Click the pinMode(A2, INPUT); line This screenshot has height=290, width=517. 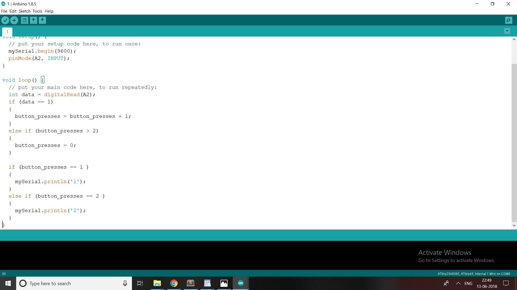[x=39, y=58]
